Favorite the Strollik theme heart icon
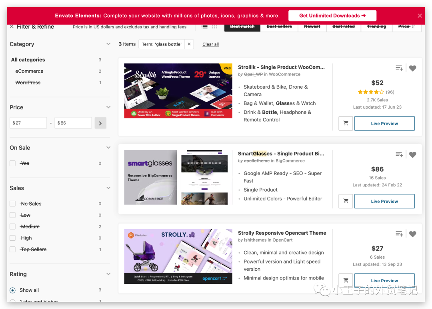The image size is (432, 309). 412,68
